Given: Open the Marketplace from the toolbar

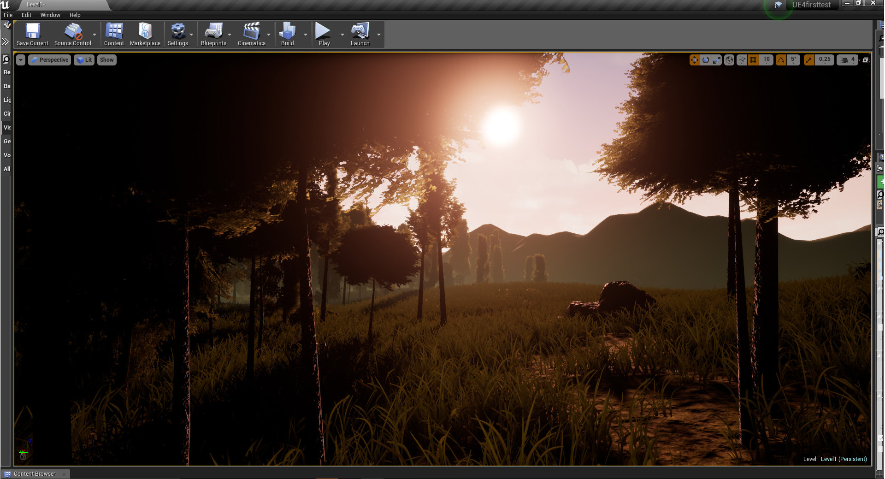Looking at the screenshot, I should [145, 31].
